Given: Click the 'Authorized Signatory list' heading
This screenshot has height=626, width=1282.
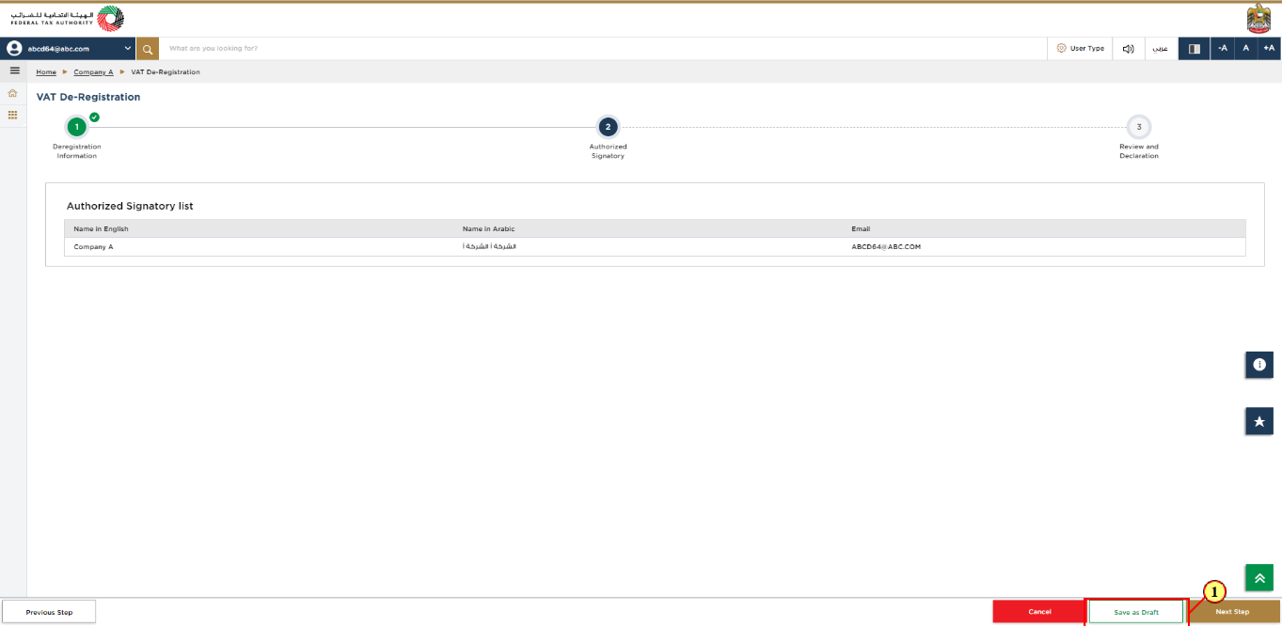Looking at the screenshot, I should click(130, 206).
